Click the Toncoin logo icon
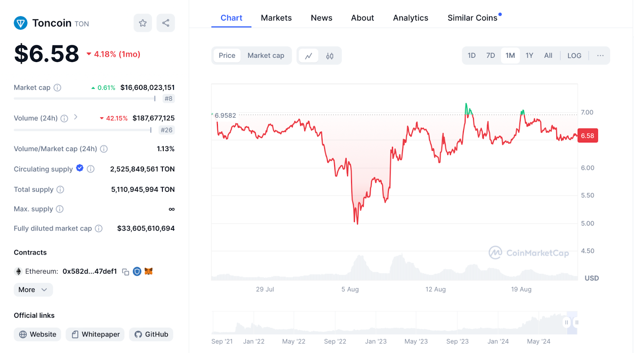The width and height of the screenshot is (634, 353). (21, 23)
